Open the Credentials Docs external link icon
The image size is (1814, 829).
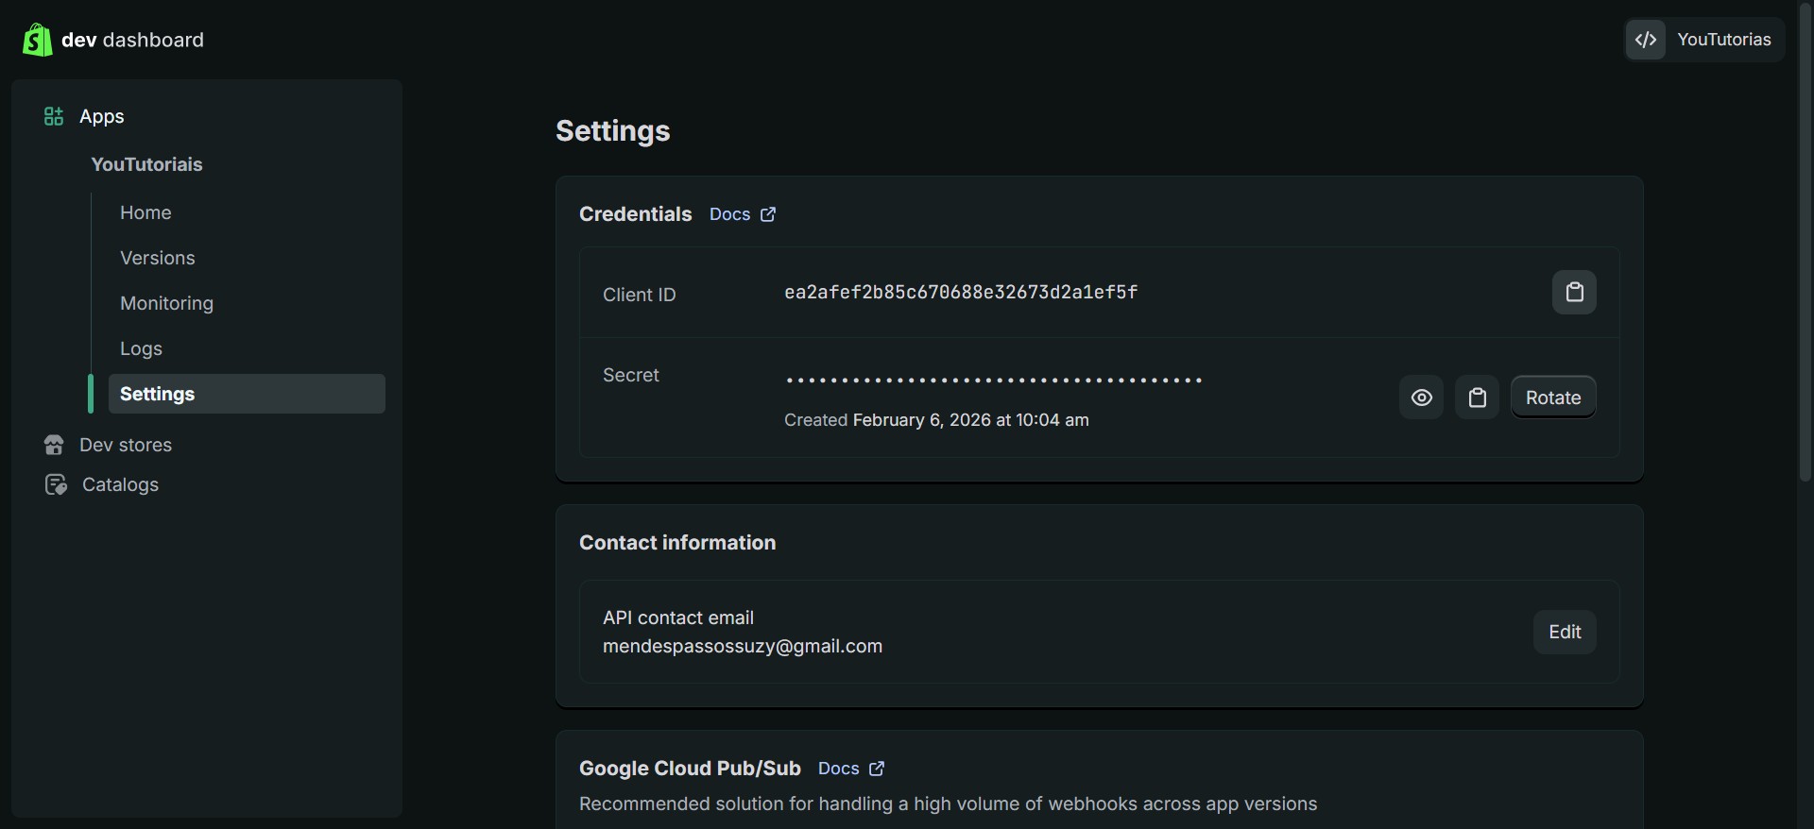coord(768,214)
